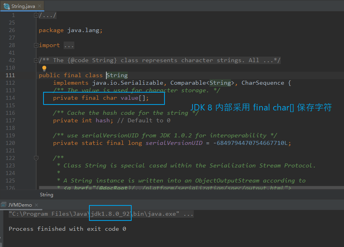The width and height of the screenshot is (344, 247).
Task: Click the class name 'String' on line 111
Action: [x=117, y=75]
